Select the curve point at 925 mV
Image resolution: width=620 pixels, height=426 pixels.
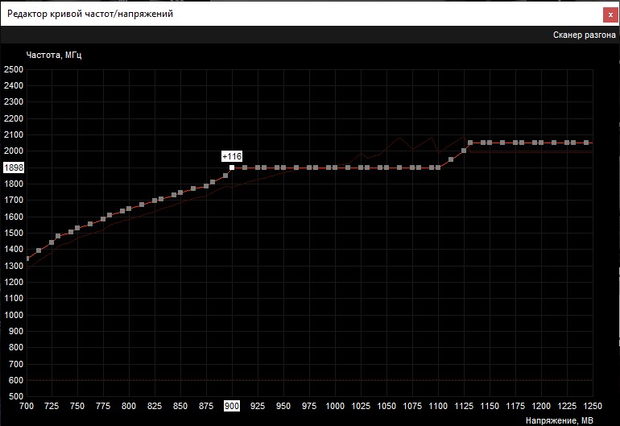click(258, 168)
